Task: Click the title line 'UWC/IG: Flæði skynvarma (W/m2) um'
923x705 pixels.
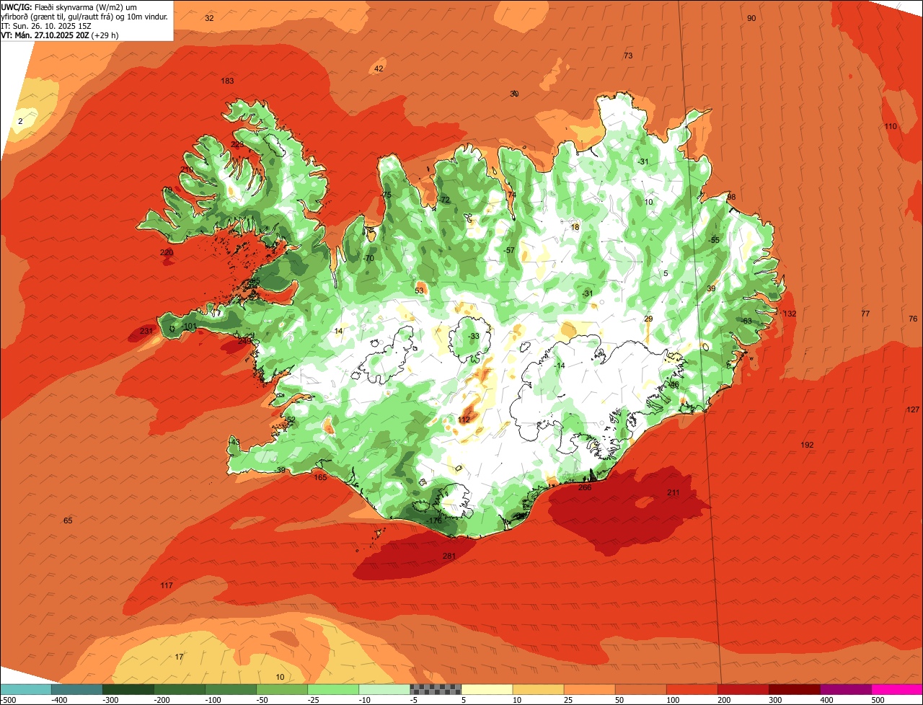Action: coord(70,6)
